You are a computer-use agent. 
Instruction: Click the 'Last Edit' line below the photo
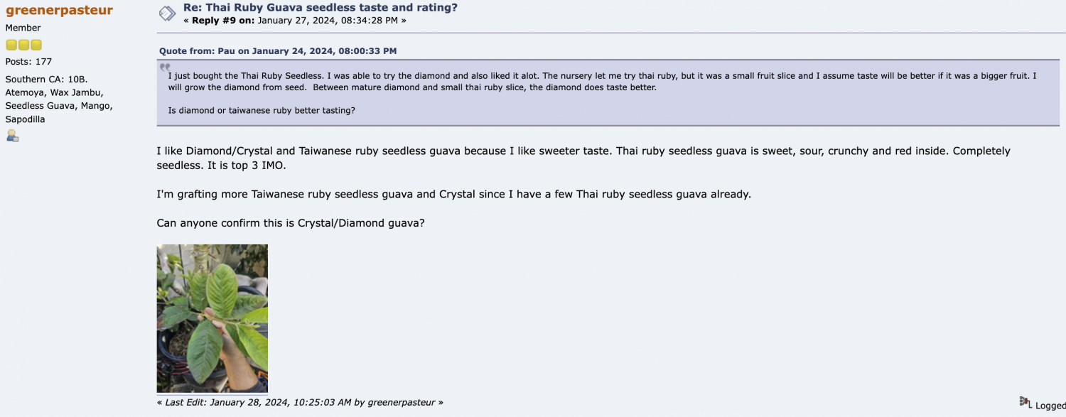(x=300, y=402)
